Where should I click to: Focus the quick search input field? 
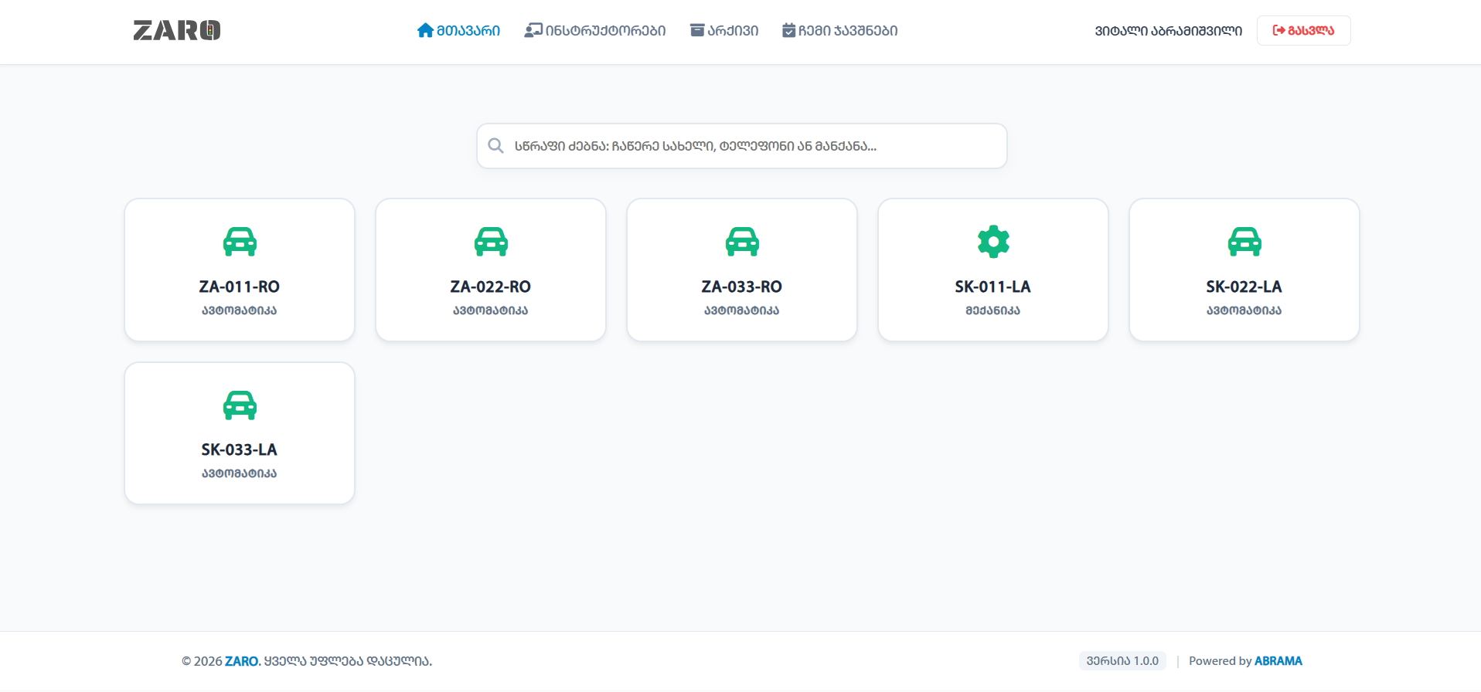(x=742, y=146)
